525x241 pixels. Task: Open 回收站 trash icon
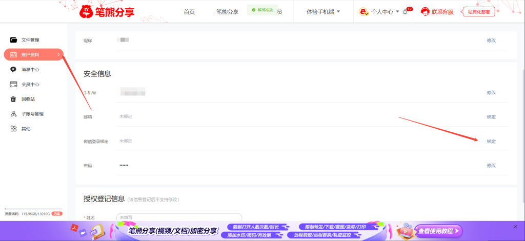(14, 99)
